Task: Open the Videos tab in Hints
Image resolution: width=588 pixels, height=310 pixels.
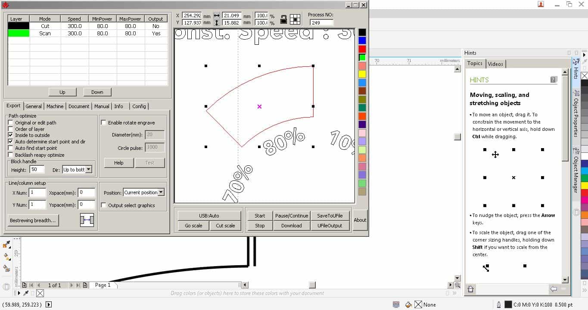Action: click(x=495, y=64)
